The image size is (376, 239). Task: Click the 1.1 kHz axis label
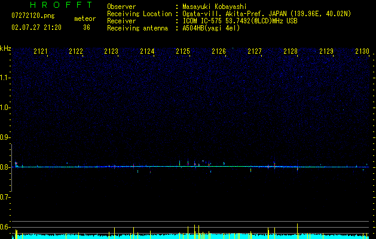click(5, 78)
